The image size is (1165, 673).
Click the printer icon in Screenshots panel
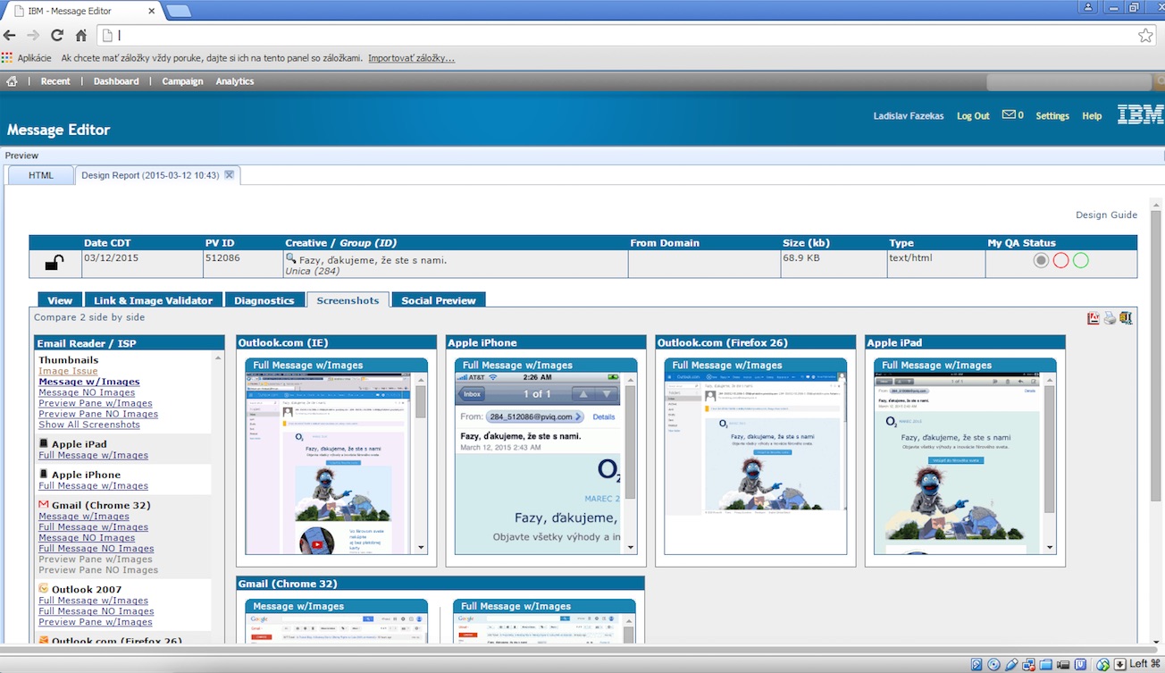click(1110, 317)
